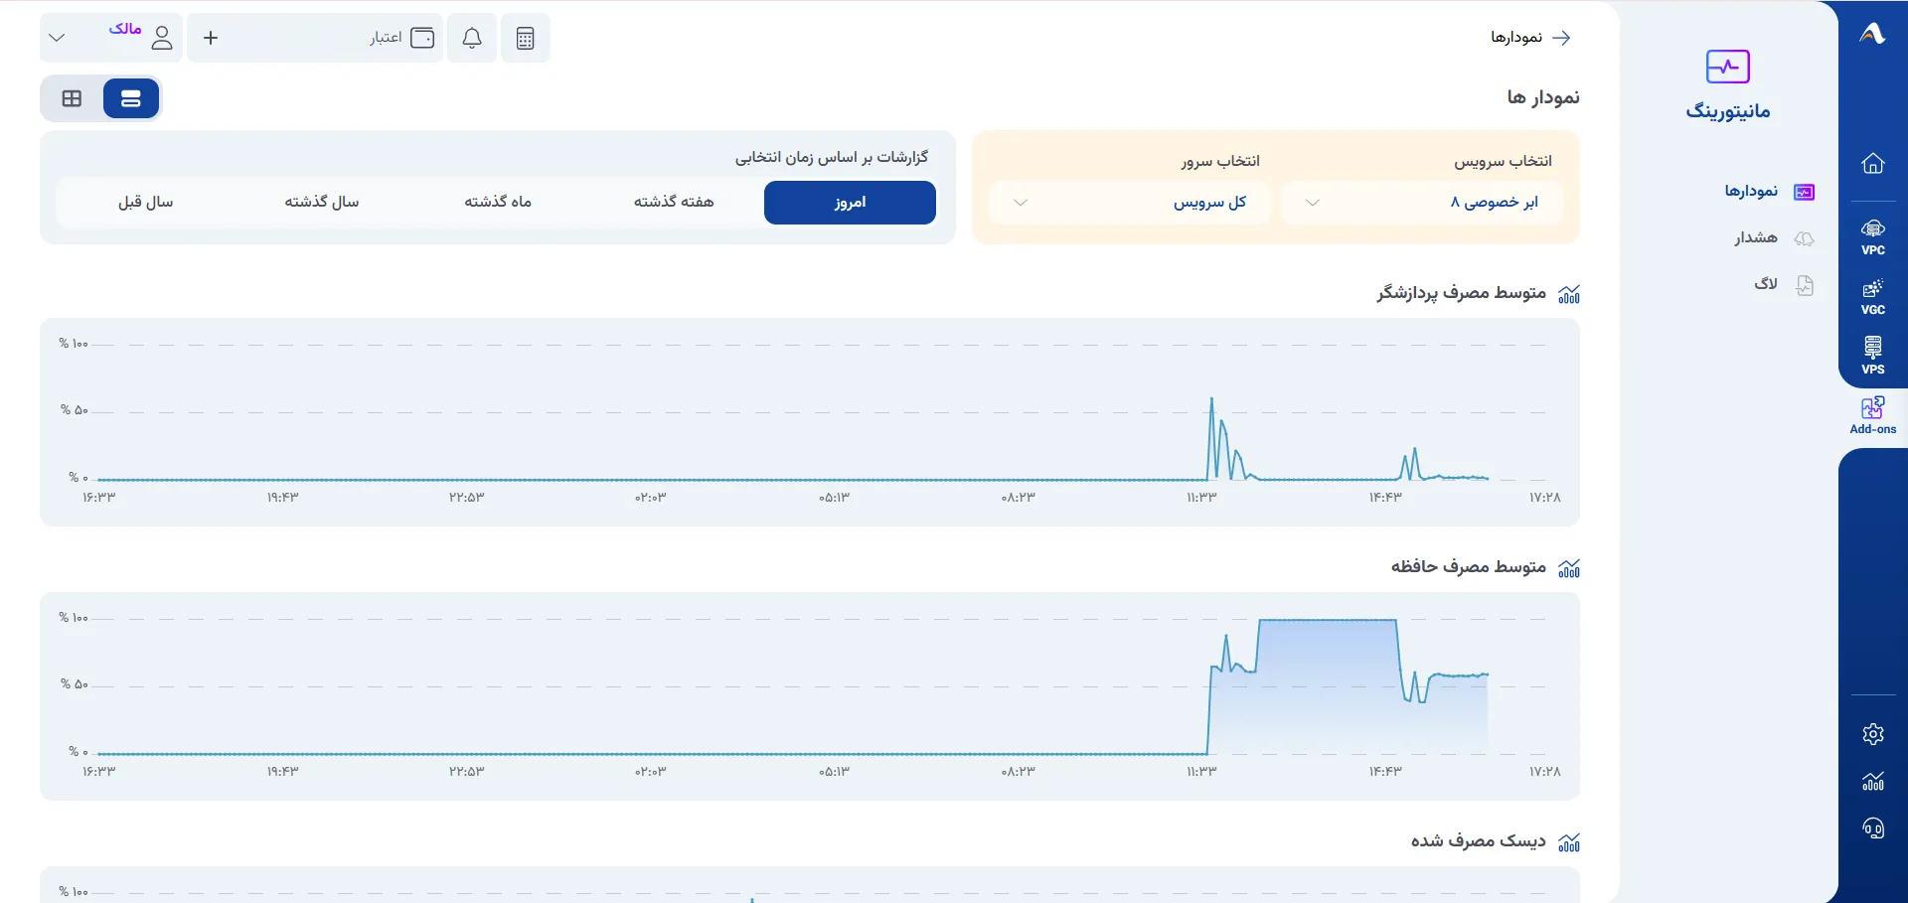Click chart icon beside متوسط مصرف پردازشگر

coord(1569,294)
